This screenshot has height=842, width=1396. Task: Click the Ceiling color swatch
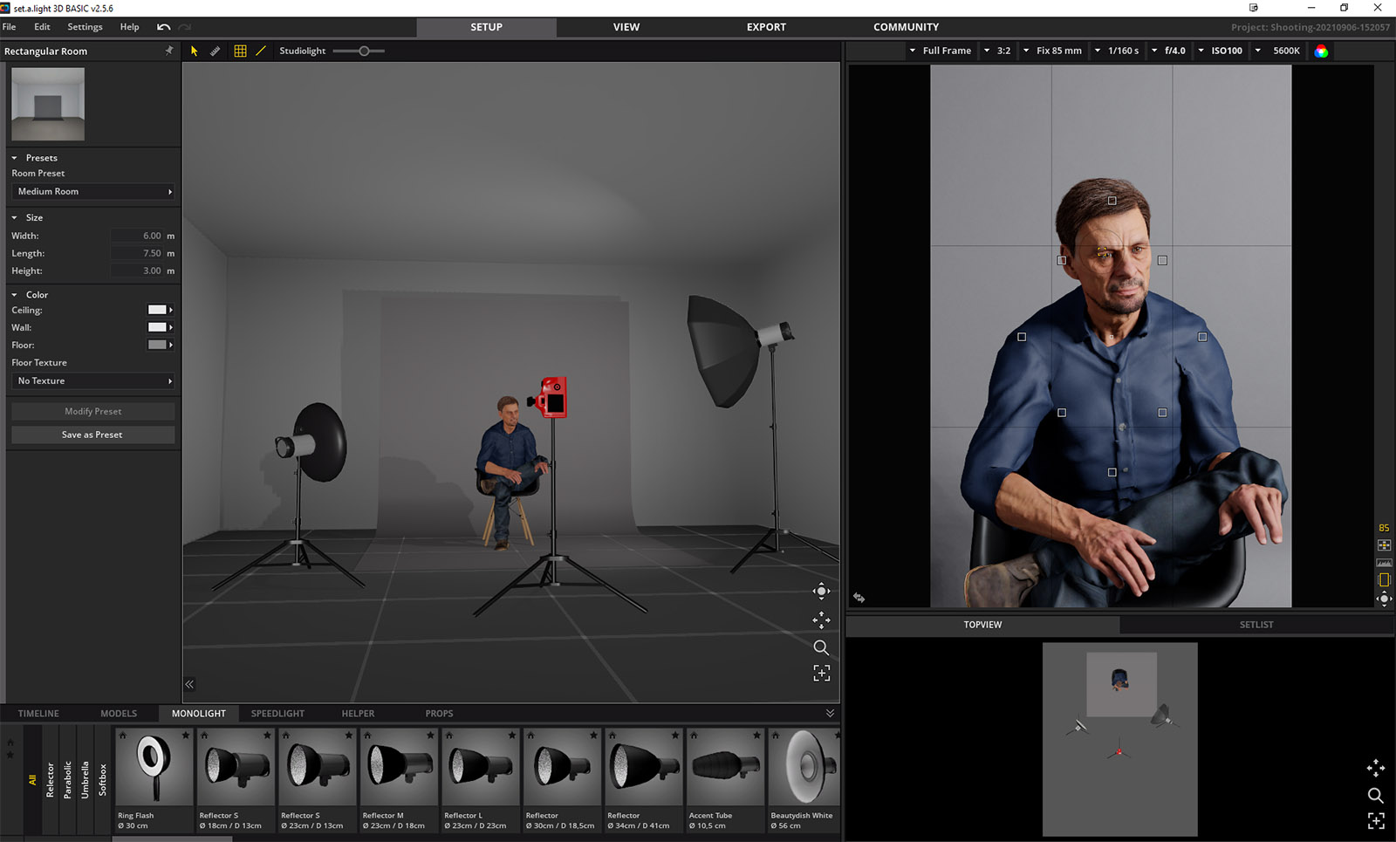157,310
